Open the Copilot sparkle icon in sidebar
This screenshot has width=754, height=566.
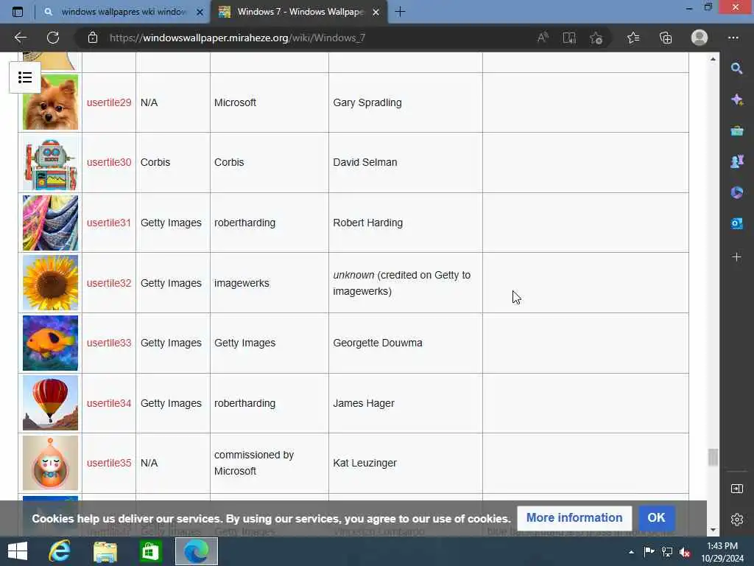(736, 99)
